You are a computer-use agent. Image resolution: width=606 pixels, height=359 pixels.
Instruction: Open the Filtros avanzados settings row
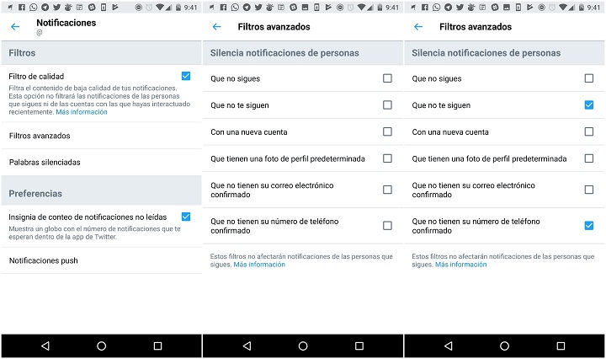coord(101,136)
